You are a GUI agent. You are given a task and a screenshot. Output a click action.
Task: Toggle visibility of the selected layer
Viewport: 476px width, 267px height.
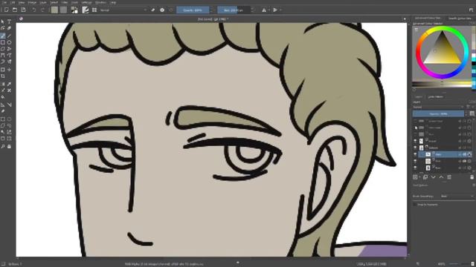point(415,154)
